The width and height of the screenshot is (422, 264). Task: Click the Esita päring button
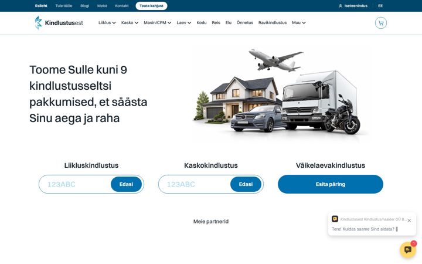(x=331, y=184)
